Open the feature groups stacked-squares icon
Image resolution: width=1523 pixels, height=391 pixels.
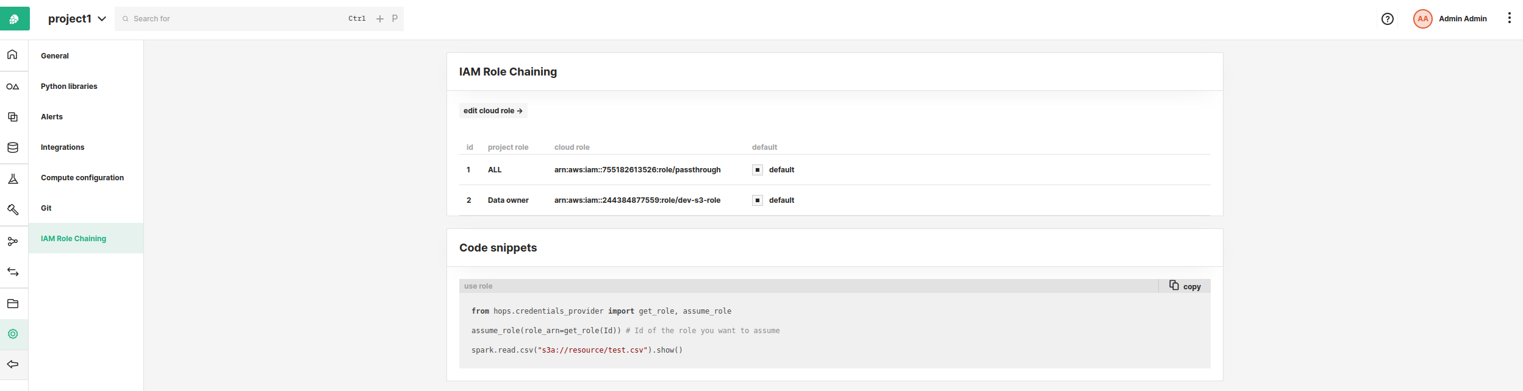(13, 117)
